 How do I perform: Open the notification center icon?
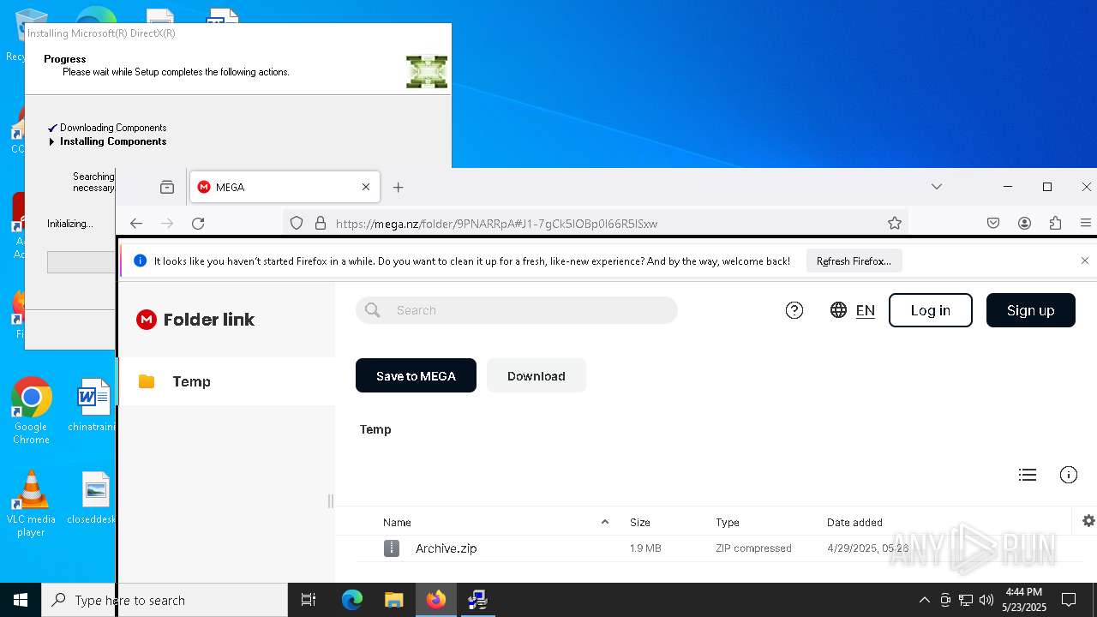click(1069, 600)
